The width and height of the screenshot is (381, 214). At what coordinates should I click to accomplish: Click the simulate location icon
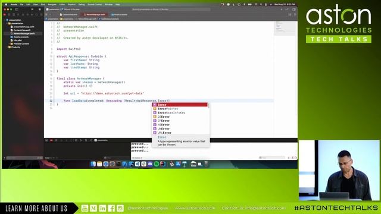(91, 140)
